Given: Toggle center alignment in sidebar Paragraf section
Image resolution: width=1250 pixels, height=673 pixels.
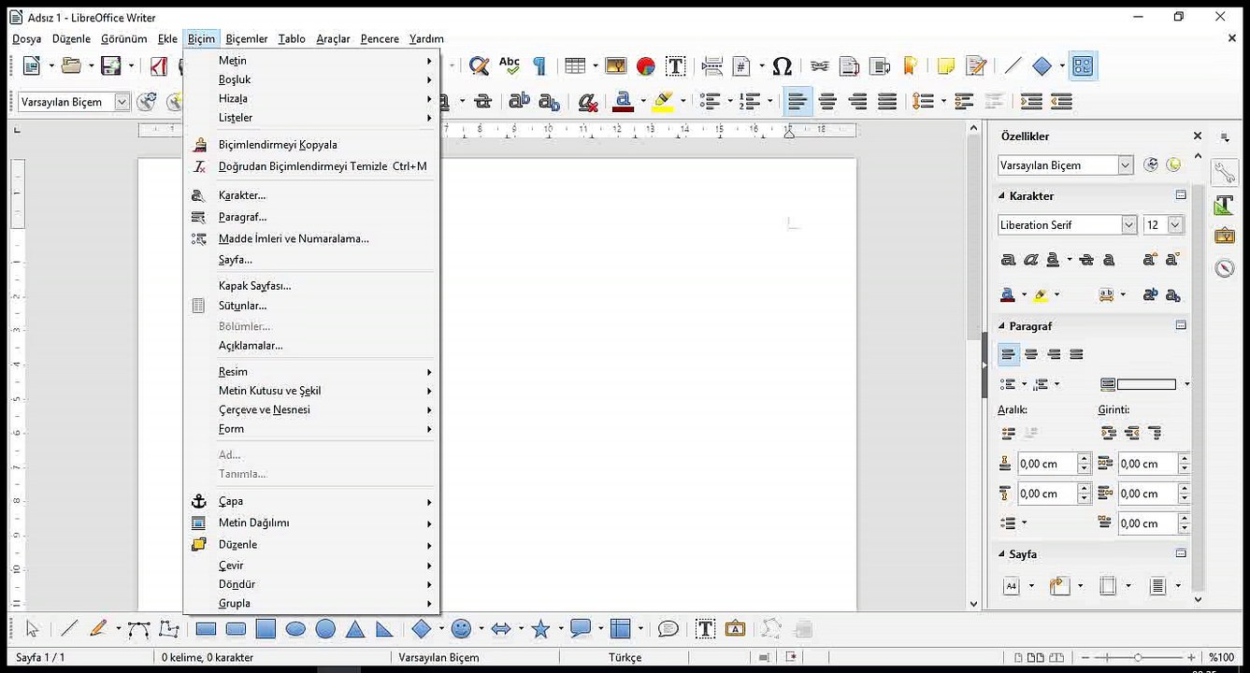Looking at the screenshot, I should 1031,354.
